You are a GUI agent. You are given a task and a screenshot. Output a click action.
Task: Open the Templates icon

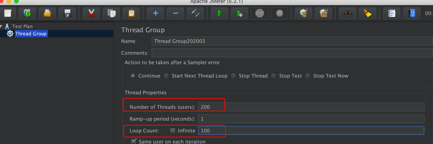(x=28, y=13)
